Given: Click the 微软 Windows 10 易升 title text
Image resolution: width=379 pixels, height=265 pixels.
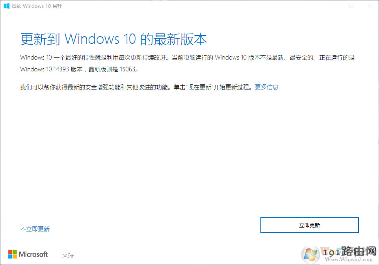Looking at the screenshot, I should tap(37, 6).
